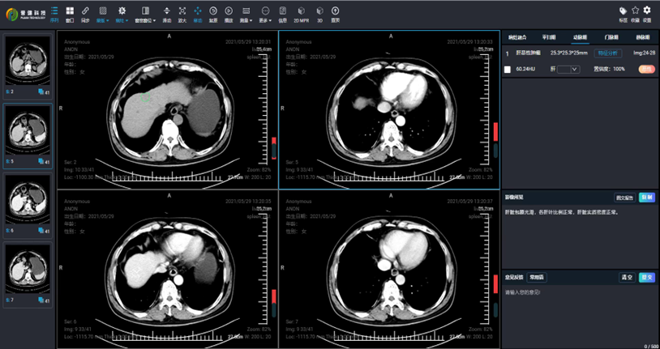Click the 同步 link sync icon
This screenshot has height=349, width=660.
[x=85, y=11]
